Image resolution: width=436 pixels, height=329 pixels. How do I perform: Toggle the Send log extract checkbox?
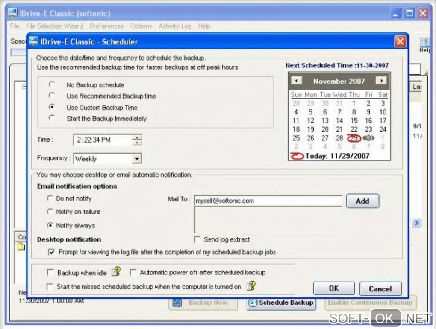(197, 239)
